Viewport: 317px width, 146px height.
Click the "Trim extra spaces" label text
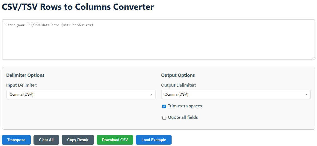[x=185, y=106]
